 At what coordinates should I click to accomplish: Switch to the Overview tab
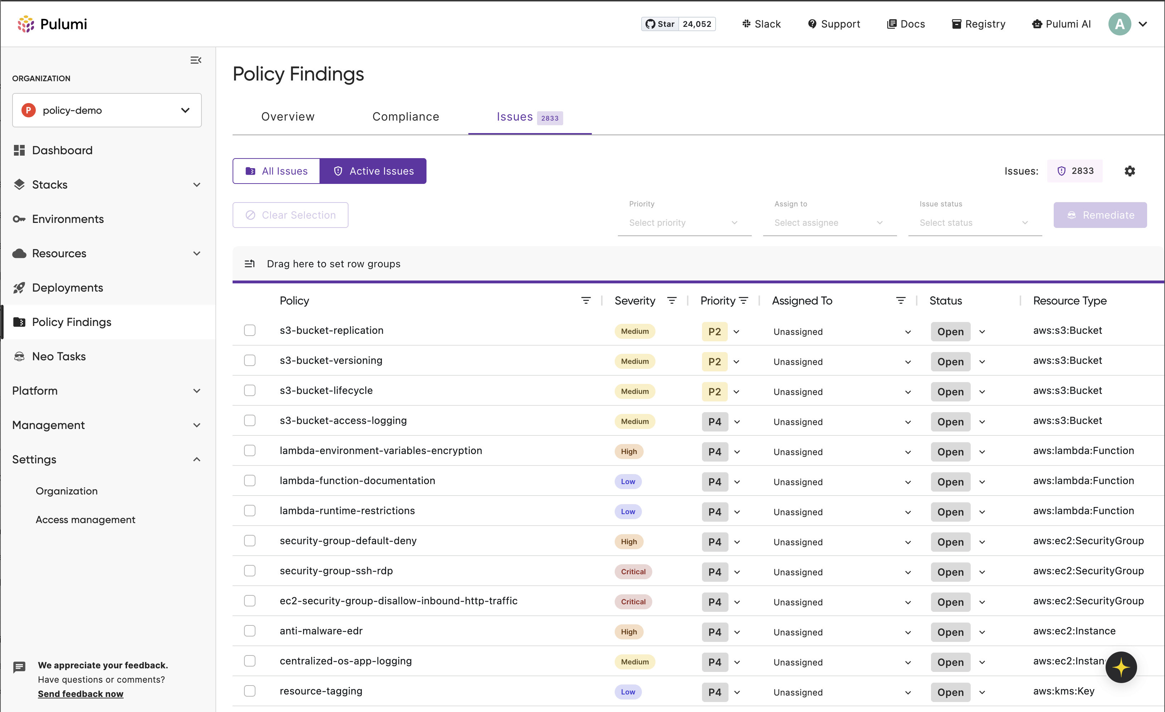click(x=288, y=116)
